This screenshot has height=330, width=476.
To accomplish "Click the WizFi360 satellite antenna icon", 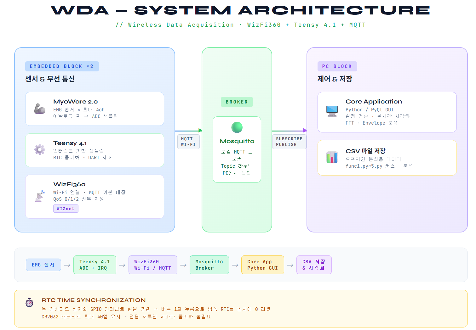I will click(x=40, y=196).
